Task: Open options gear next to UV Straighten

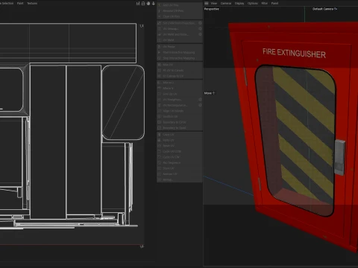Action: click(x=200, y=100)
